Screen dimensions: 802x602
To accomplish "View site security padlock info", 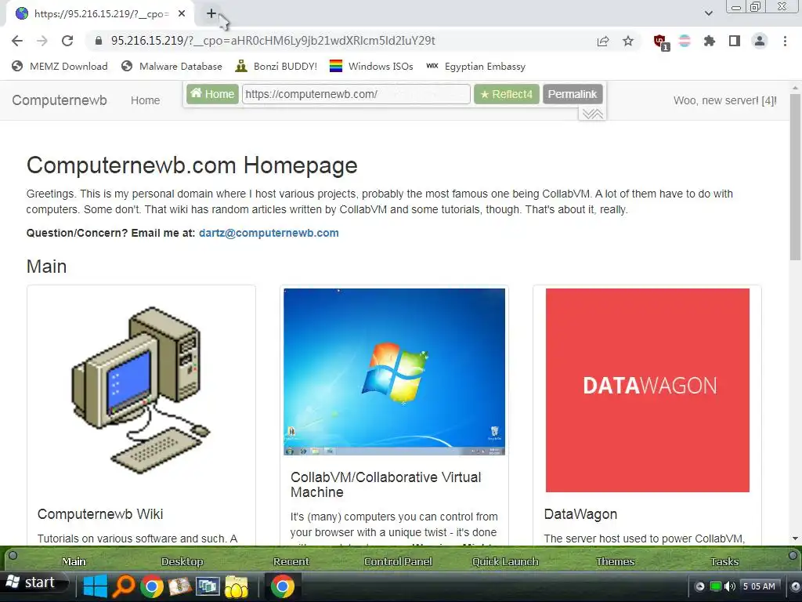I will (99, 41).
